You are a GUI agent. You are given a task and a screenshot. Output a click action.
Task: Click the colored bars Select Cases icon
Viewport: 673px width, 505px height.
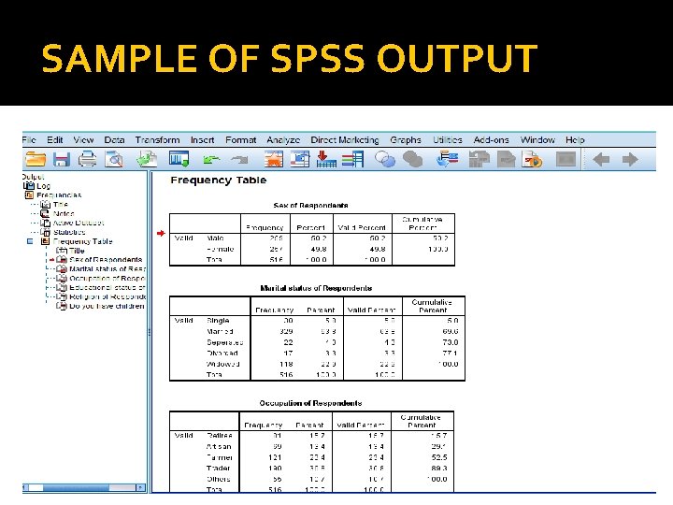[352, 159]
